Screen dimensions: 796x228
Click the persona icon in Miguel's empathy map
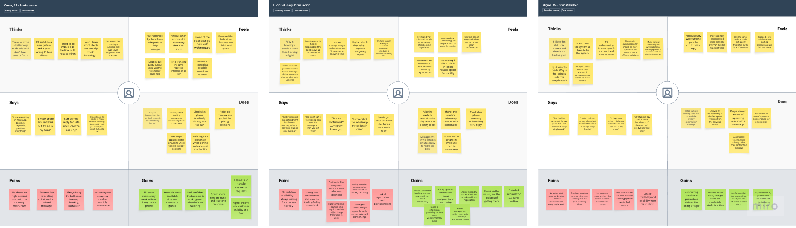[668, 93]
